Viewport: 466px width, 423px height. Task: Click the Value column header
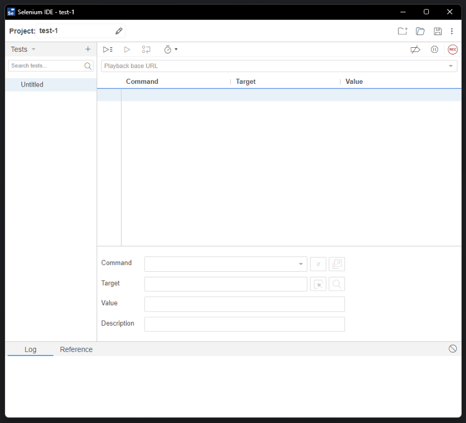coord(354,82)
